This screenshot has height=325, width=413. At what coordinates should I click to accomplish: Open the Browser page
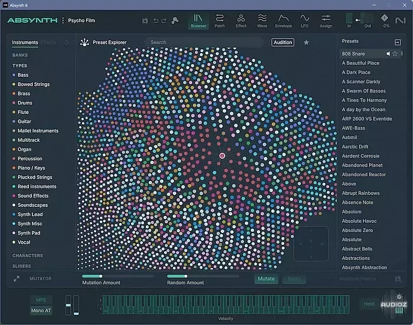(x=198, y=21)
